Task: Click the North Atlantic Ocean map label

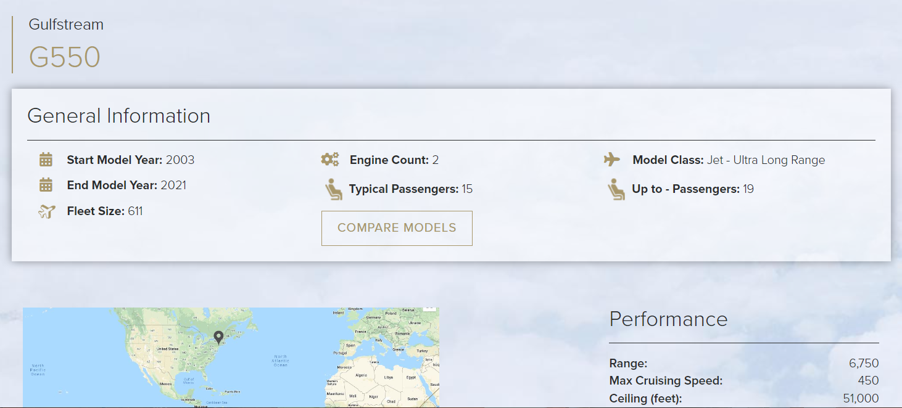Action: [281, 361]
